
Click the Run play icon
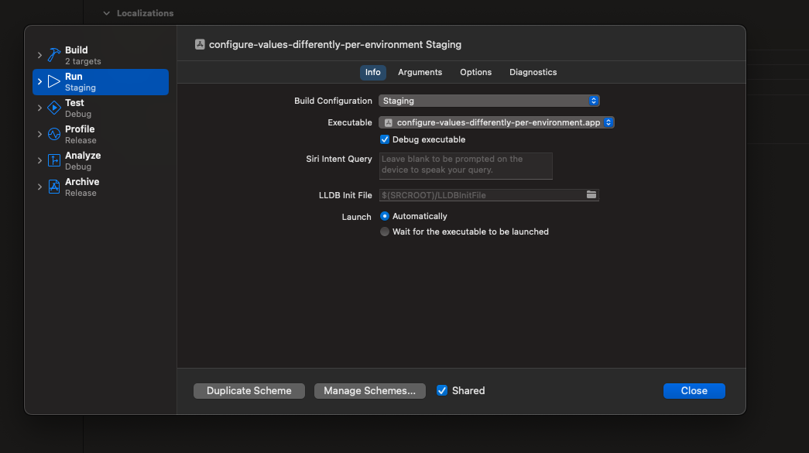click(53, 81)
